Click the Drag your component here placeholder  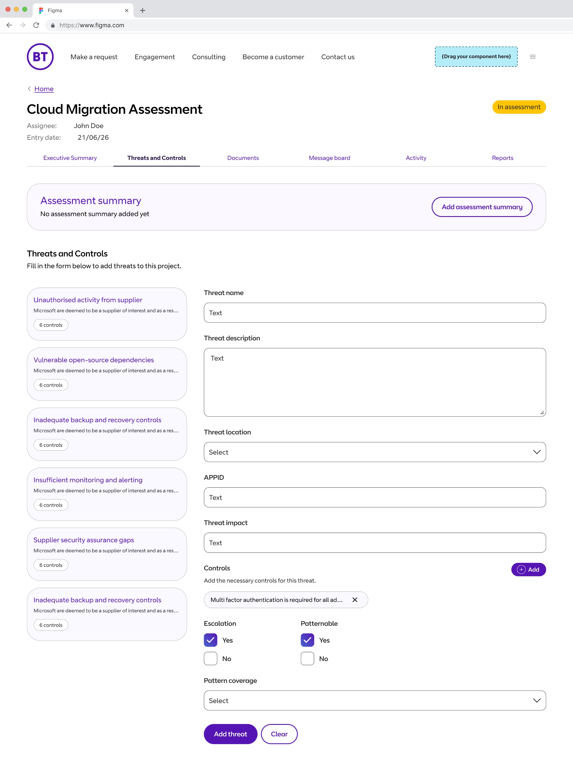[x=476, y=56]
